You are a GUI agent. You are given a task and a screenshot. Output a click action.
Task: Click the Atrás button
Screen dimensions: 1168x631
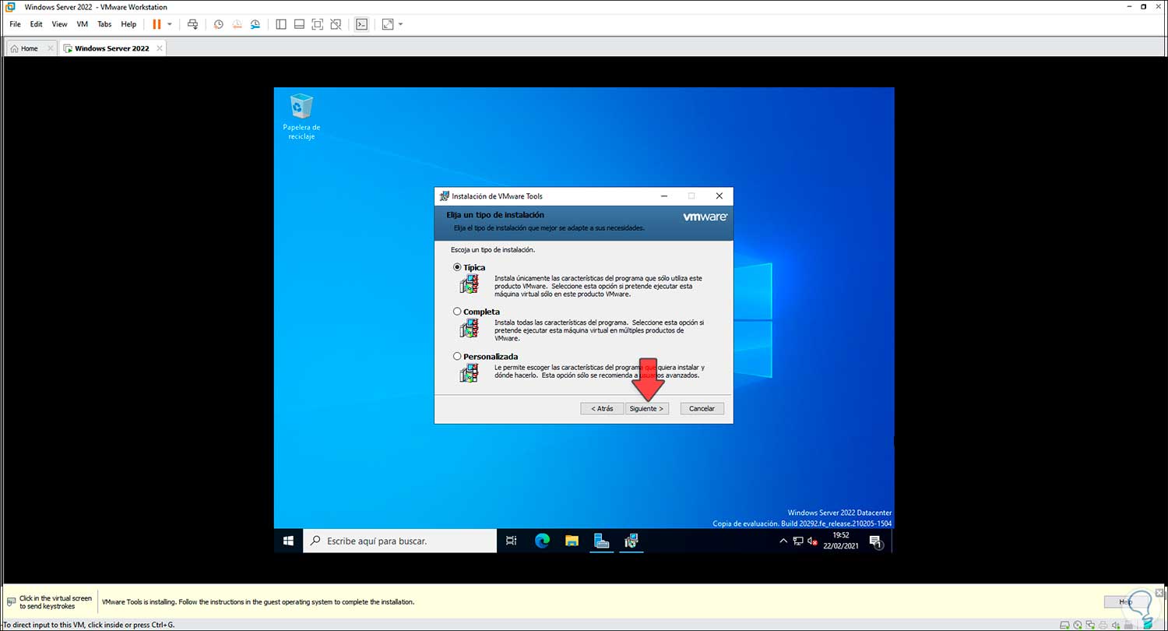tap(602, 408)
